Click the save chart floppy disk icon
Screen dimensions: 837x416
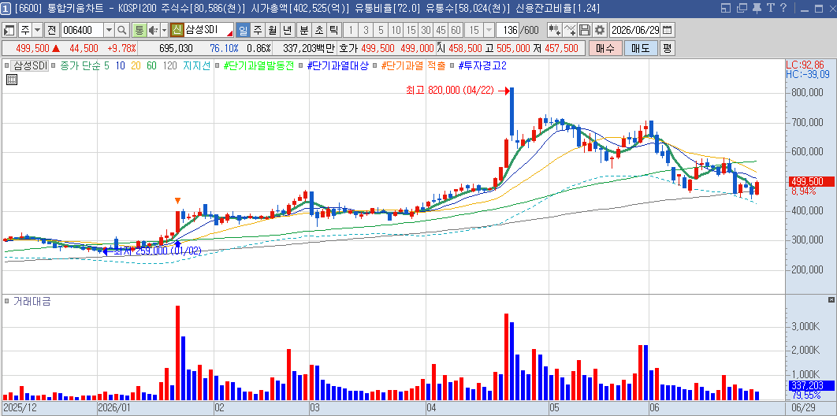[x=585, y=30]
